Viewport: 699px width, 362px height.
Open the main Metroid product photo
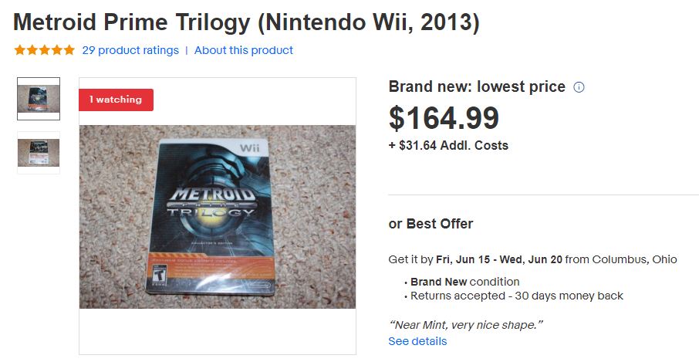coord(217,217)
